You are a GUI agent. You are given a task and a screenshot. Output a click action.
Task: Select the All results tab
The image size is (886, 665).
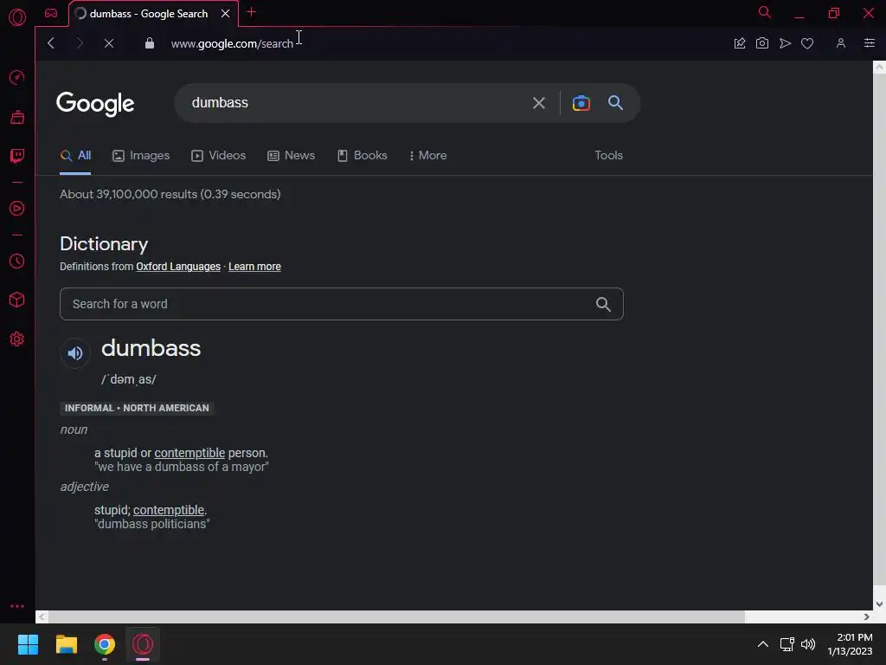click(76, 156)
